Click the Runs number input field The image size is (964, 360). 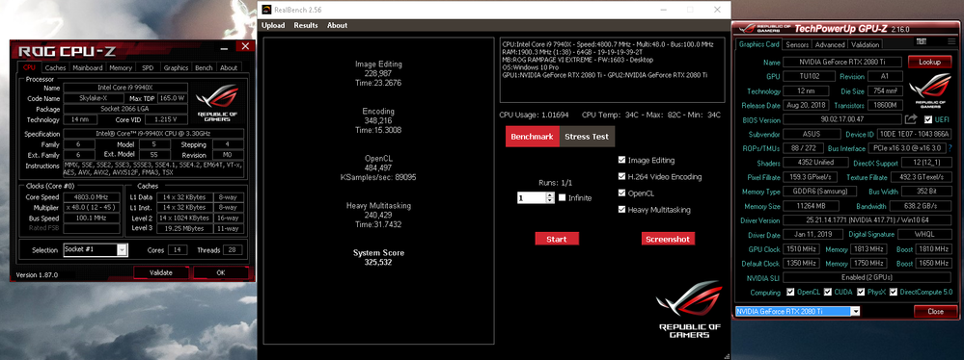531,198
